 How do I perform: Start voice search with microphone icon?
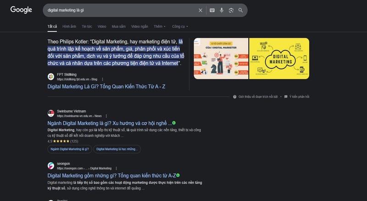click(x=222, y=10)
